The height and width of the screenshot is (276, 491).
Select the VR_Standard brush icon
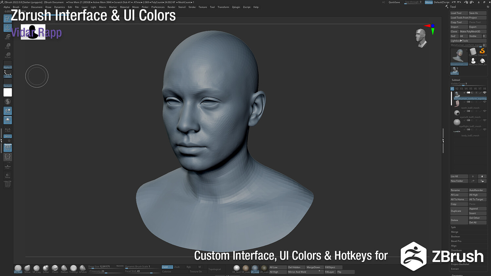coord(18,269)
